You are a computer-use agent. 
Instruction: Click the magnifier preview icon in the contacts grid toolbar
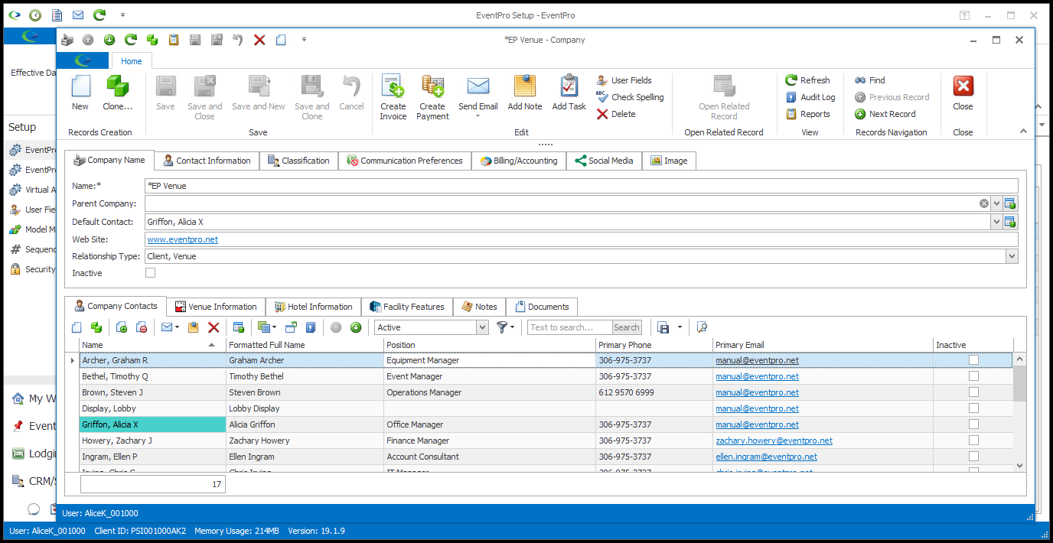point(702,327)
